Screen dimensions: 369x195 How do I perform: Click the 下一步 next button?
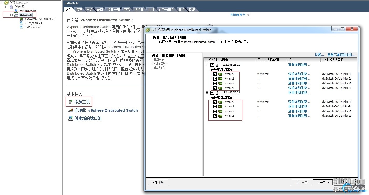(322, 182)
